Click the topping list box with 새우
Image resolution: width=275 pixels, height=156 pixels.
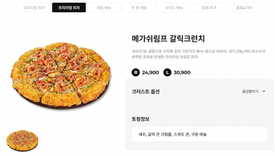[199, 134]
